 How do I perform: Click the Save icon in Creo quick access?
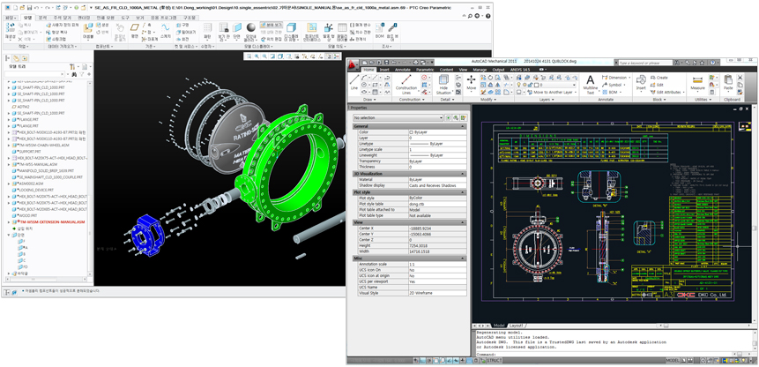[x=29, y=8]
